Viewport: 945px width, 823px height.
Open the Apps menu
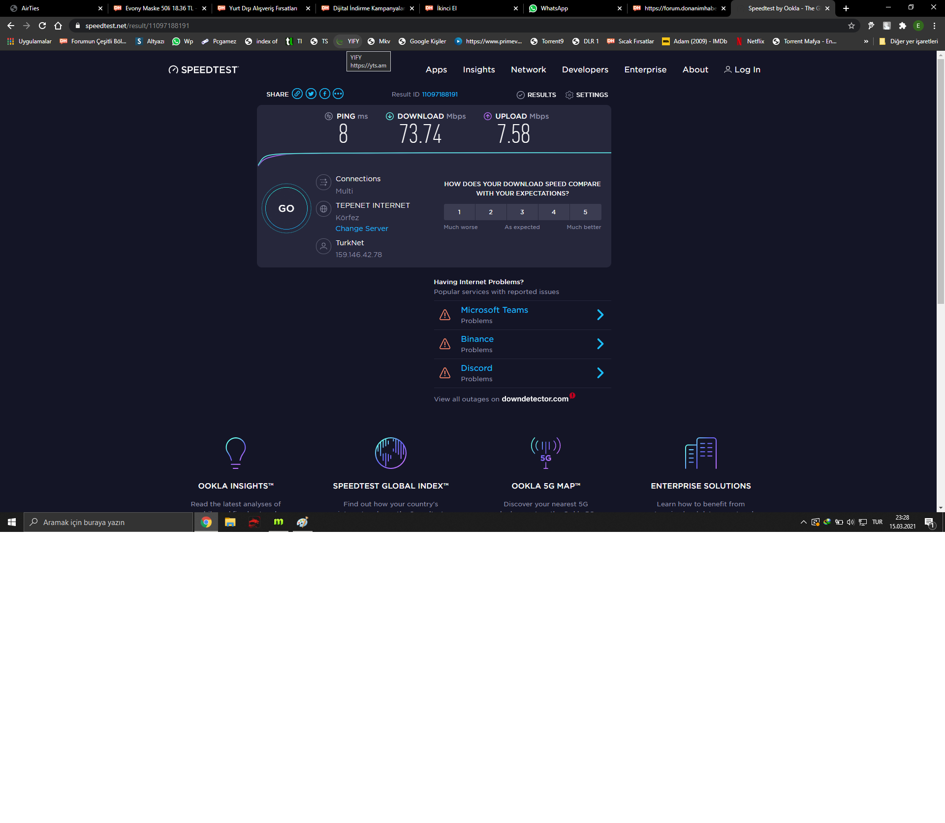point(436,70)
